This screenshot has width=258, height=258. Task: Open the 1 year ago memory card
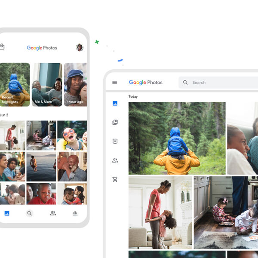click(76, 85)
